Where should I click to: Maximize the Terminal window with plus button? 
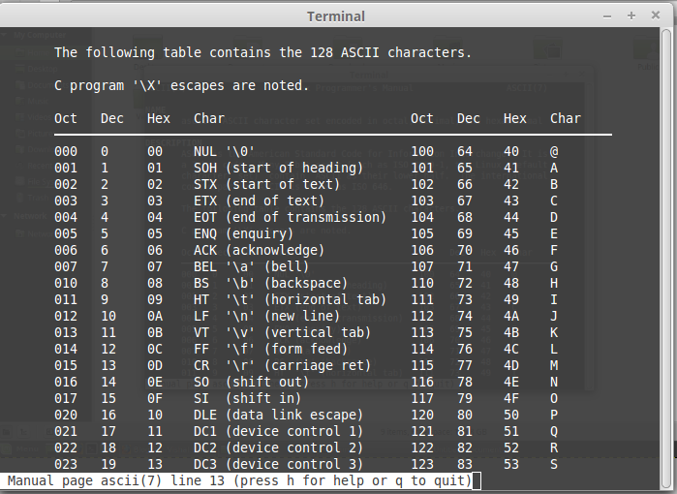631,15
